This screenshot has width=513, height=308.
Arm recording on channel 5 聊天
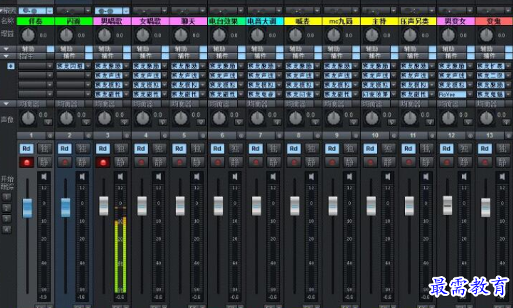click(x=179, y=162)
